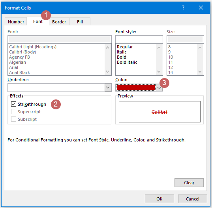Screen dimensions: 212x208
Task: Toggle the Subscript checkbox
Action: 13,119
